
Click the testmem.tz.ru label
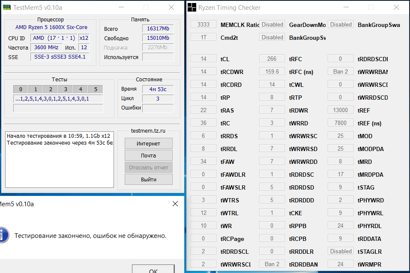[148, 131]
